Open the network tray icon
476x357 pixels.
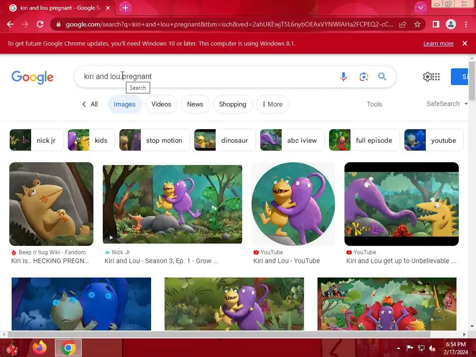[421, 348]
